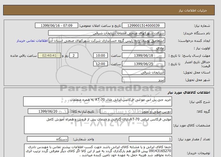Click the price validity date 1399/06/25
221x157 pixels.
[x=144, y=64]
